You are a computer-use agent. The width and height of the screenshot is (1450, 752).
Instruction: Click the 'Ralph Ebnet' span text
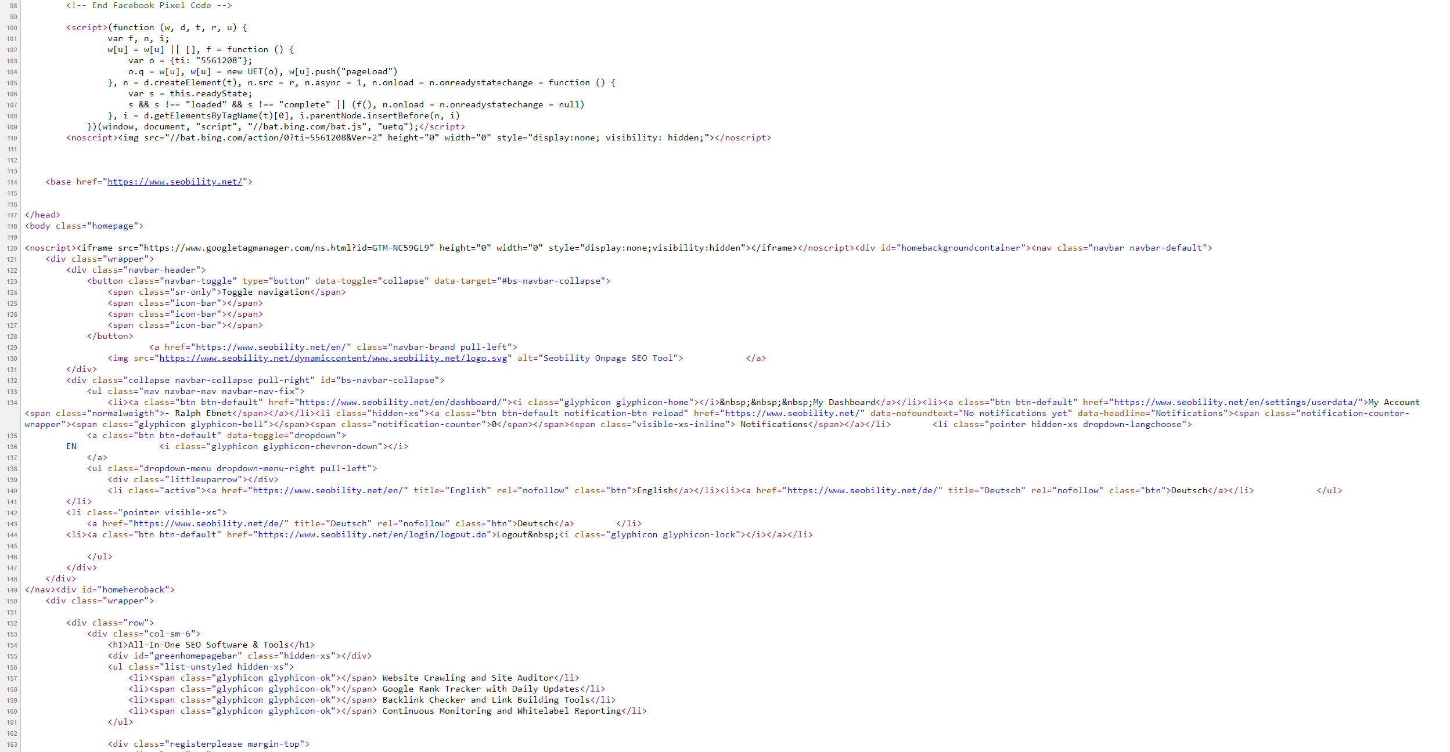tap(203, 413)
